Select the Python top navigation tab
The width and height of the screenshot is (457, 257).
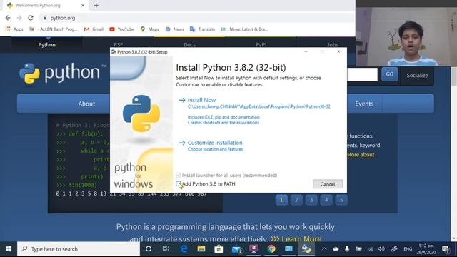[x=46, y=44]
